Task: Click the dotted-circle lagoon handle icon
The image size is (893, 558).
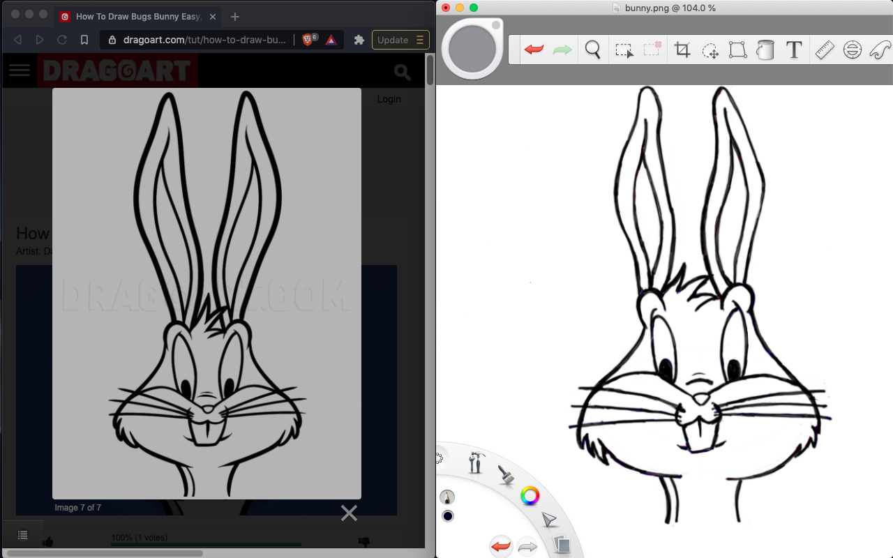Action: pyautogui.click(x=440, y=458)
